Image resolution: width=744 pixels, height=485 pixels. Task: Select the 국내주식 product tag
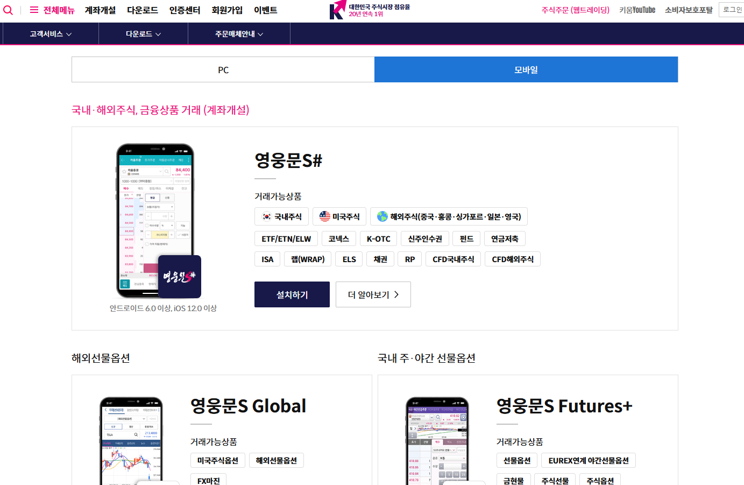point(282,216)
